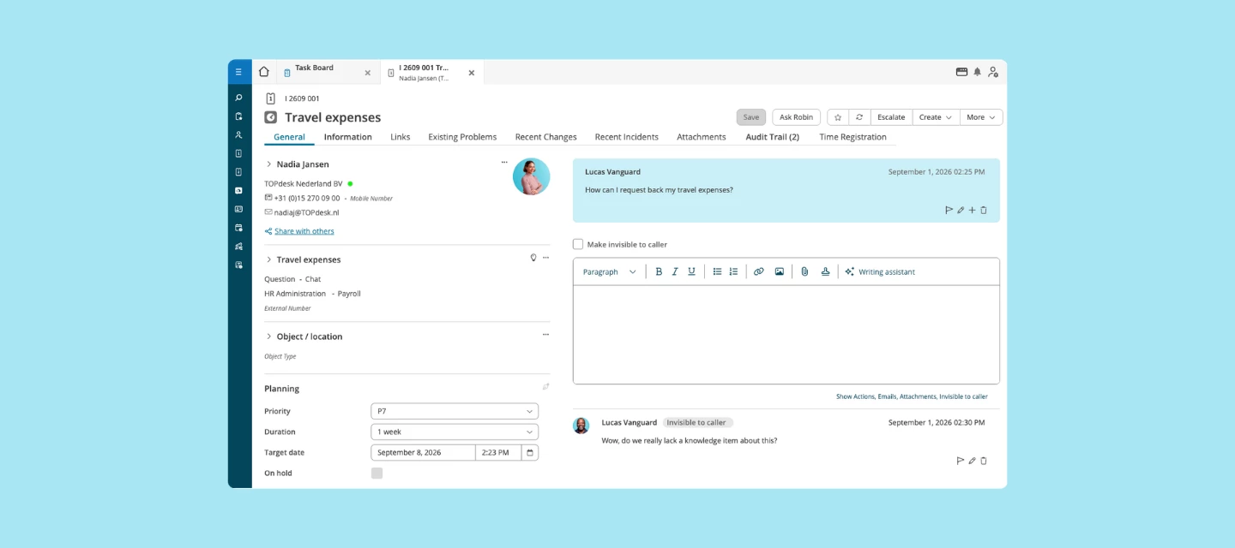Click the lightbulb icon beside Travel expenses
This screenshot has width=1235, height=548.
(533, 258)
